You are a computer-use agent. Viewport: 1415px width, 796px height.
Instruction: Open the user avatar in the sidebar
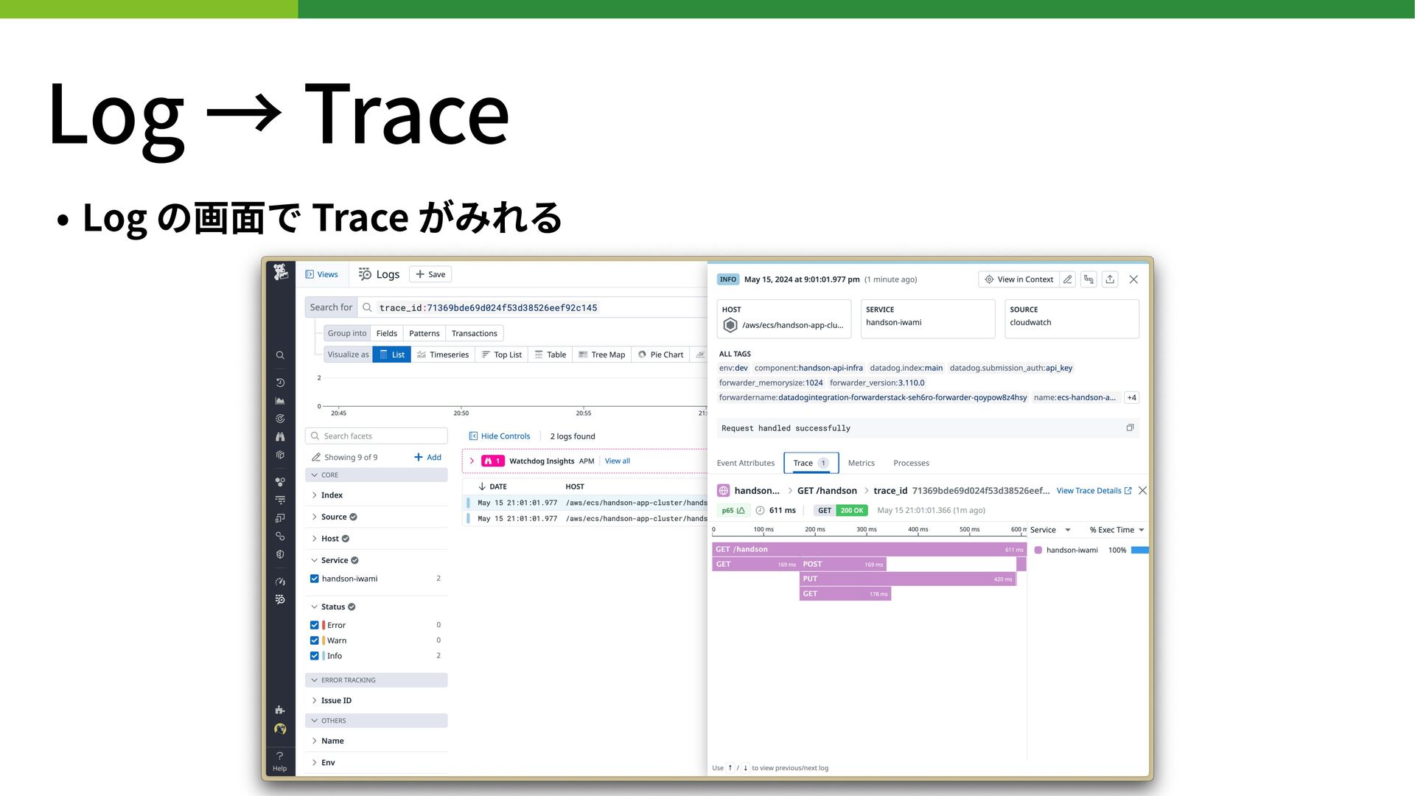(x=280, y=729)
